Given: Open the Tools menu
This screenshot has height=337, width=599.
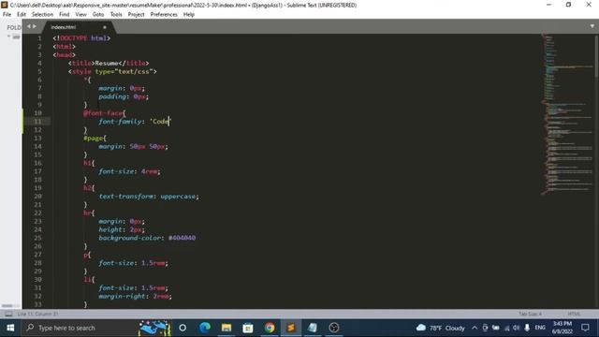Looking at the screenshot, I should pos(116,15).
